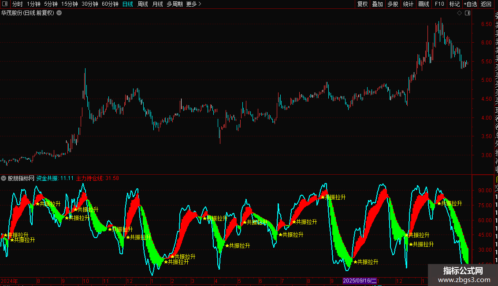Click the 标记 mark button

coord(454,4)
